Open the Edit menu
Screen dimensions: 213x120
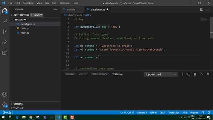(x=18, y=3)
